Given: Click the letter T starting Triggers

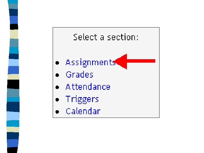Looking at the screenshot, I should pos(68,99).
